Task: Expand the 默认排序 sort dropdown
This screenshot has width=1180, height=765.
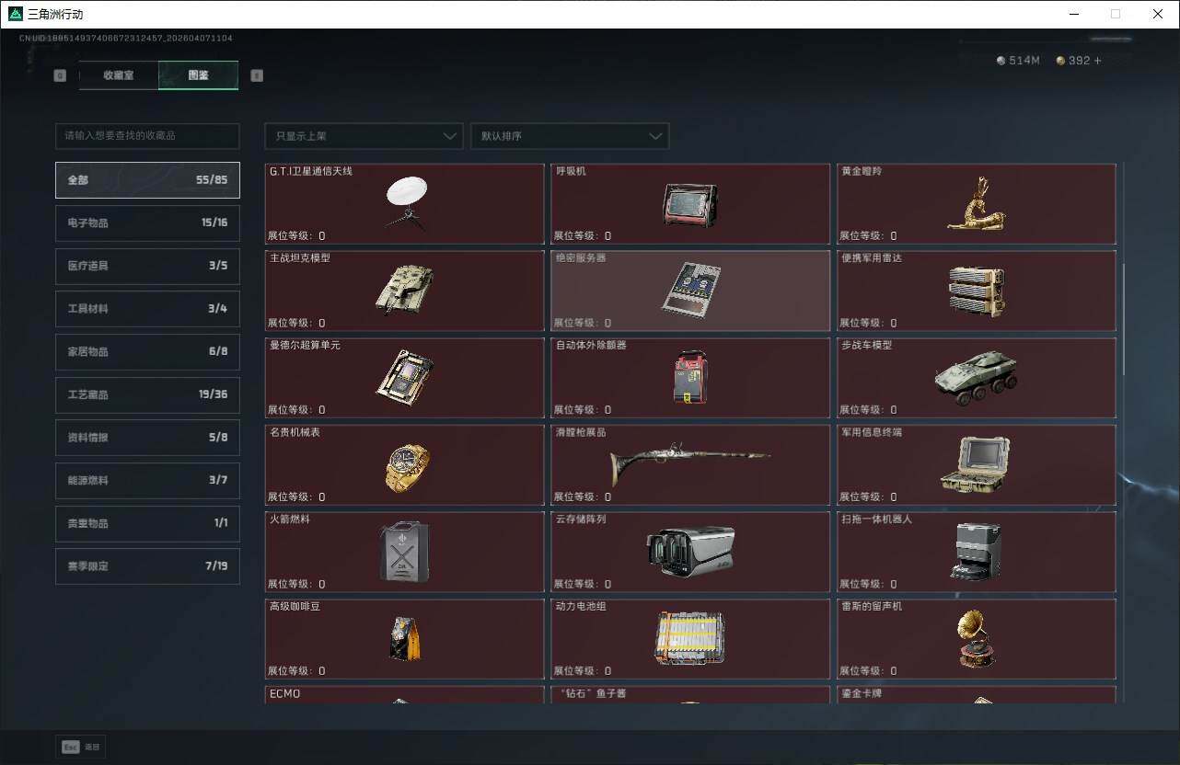Action: point(569,136)
